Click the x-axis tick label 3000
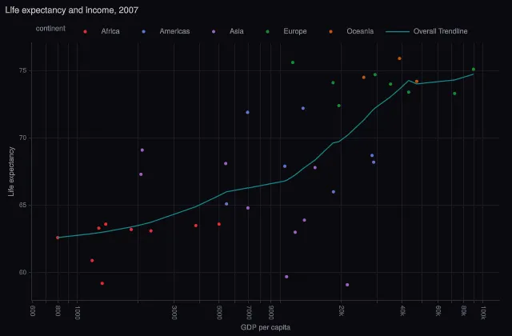Viewport: 512px width, 336px height. 174,313
